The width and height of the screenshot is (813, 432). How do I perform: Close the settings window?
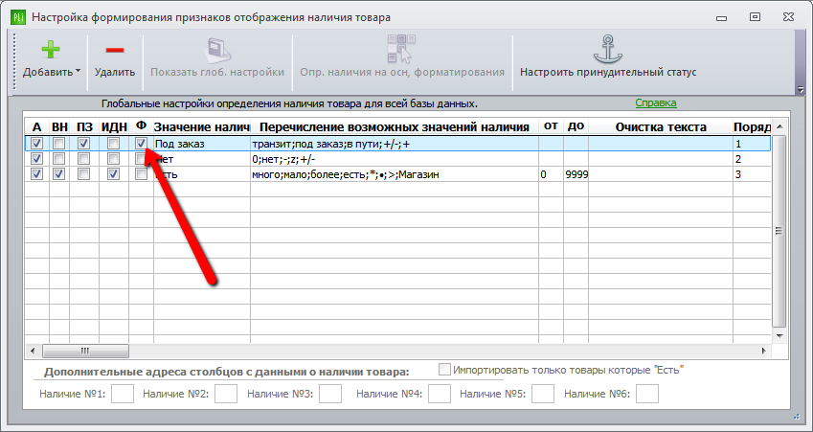[788, 17]
